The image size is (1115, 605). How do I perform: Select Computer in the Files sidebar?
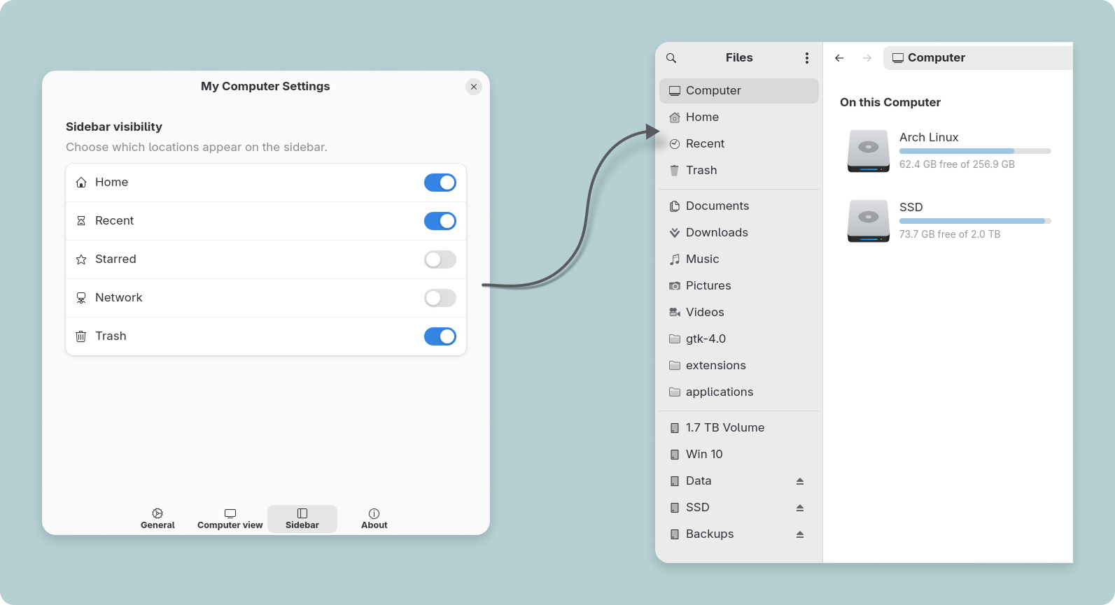point(739,91)
